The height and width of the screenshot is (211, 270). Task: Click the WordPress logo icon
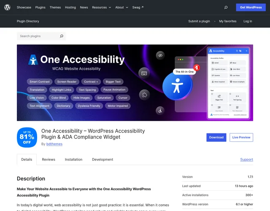point(7,8)
